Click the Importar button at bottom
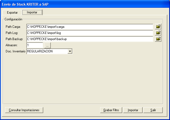Viewport: 170px width, 120px height. coord(133,110)
